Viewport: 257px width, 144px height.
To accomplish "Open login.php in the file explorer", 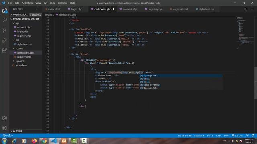I will 22,32.
